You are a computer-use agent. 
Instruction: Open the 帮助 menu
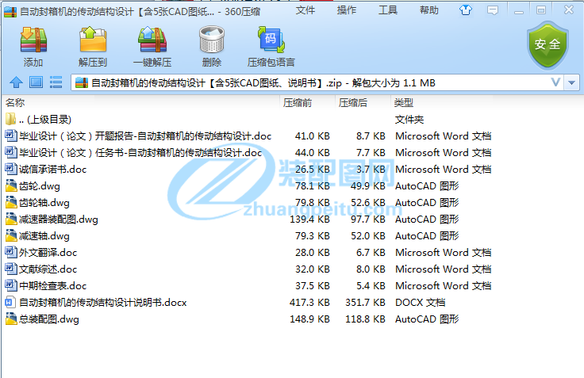pyautogui.click(x=429, y=10)
